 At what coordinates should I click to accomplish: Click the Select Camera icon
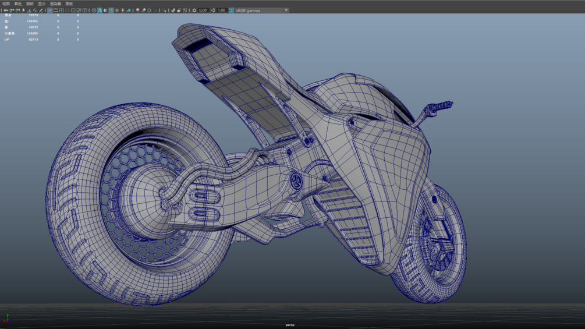coord(6,10)
